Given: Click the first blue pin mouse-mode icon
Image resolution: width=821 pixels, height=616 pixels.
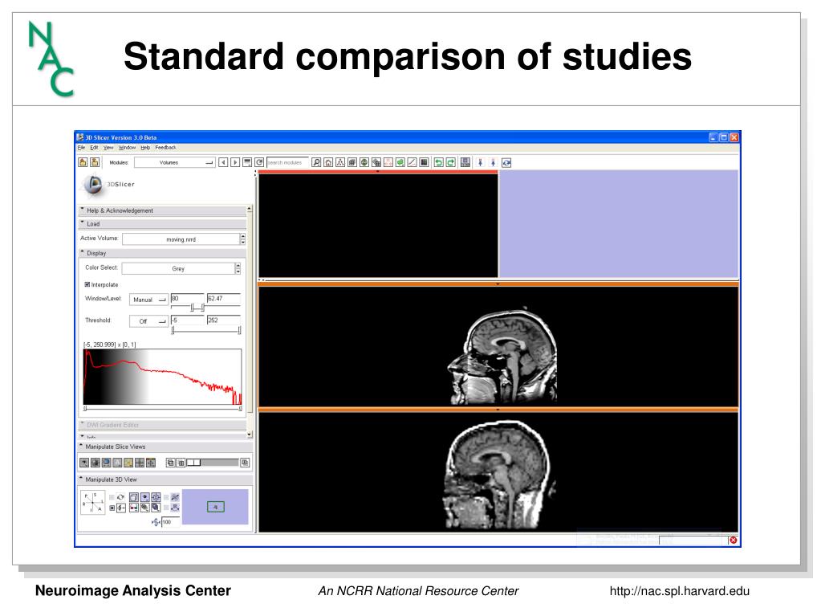Looking at the screenshot, I should [x=480, y=162].
